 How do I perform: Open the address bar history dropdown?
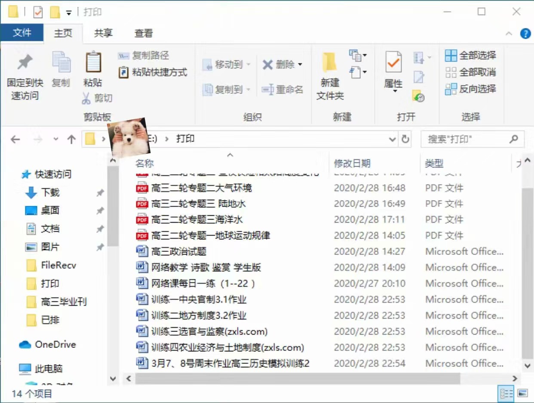pyautogui.click(x=392, y=139)
